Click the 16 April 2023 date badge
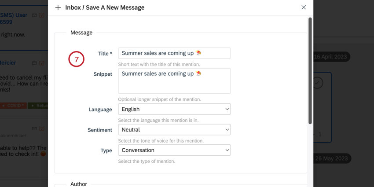Viewport: 374px width, 187px height. point(332,57)
